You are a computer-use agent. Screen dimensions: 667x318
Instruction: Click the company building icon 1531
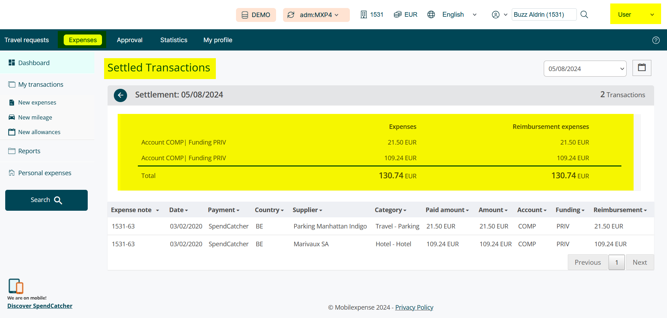click(363, 15)
